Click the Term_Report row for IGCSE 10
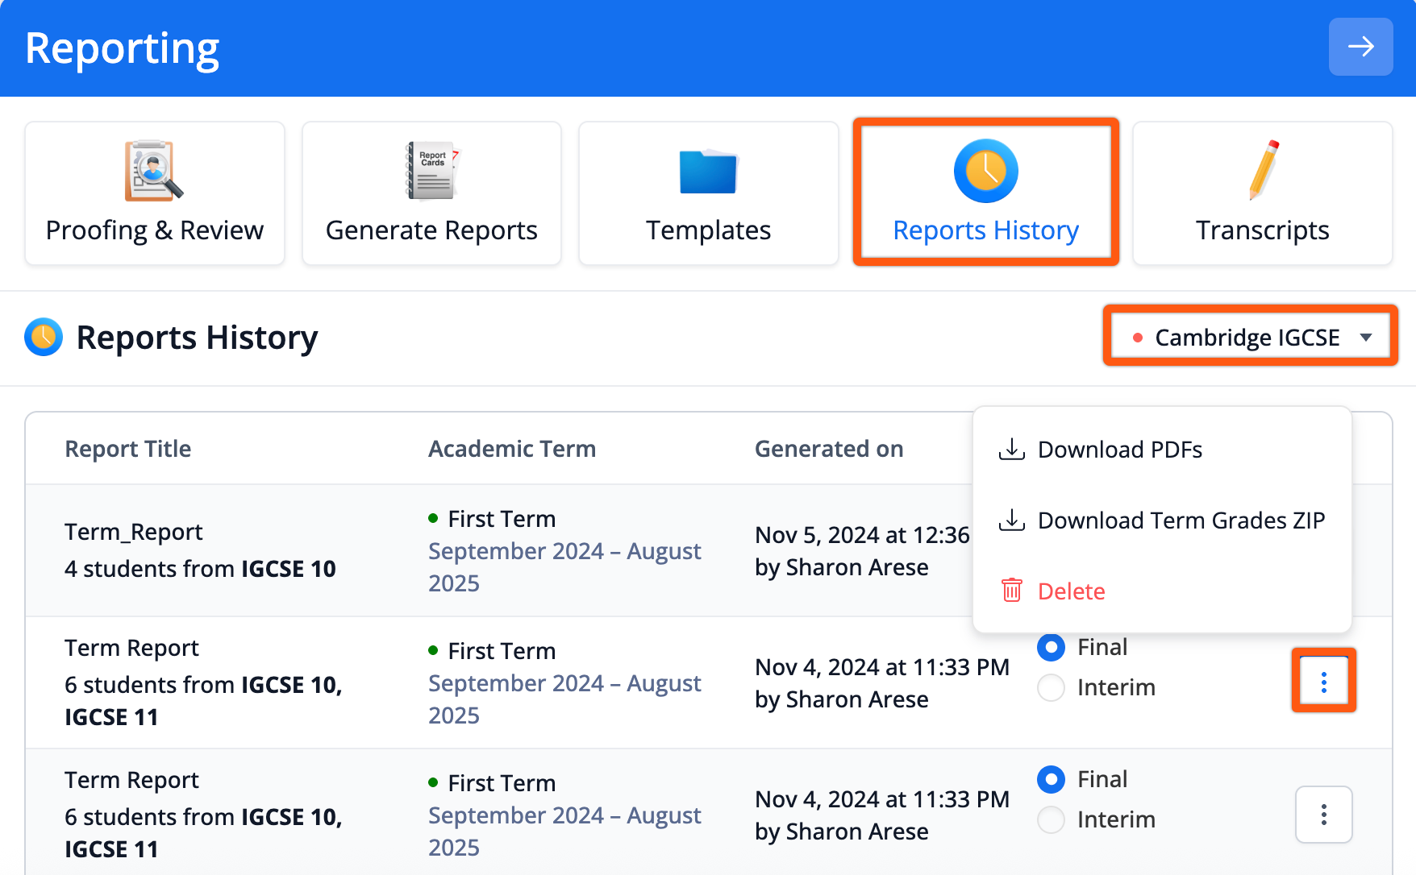Screen dimensions: 1416x875 click(x=200, y=550)
